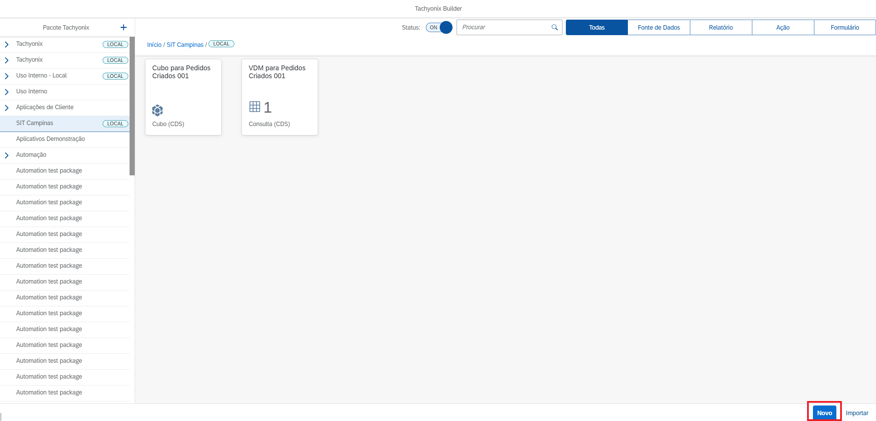
Task: Click LOCAL badge on Uso Interno - Local
Action: tap(115, 76)
